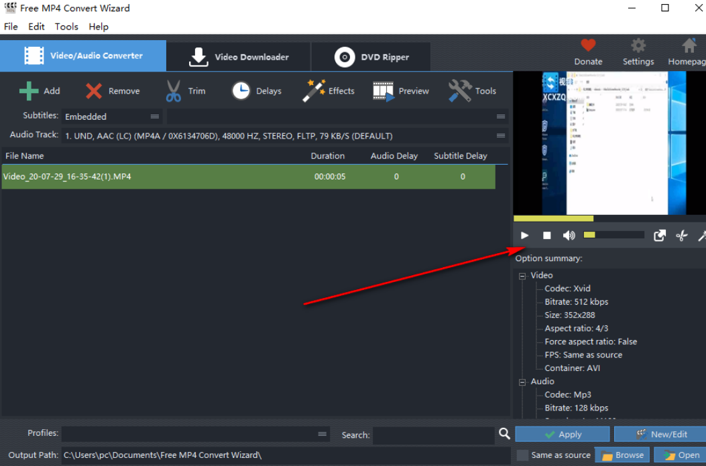
Task: Open the Subtitles Embedded dropdown
Action: [112, 116]
